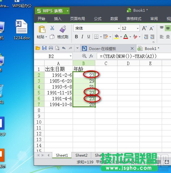Screen dimensions: 171x173
Task: Toggle middle vertical alignment
Action: (168, 28)
